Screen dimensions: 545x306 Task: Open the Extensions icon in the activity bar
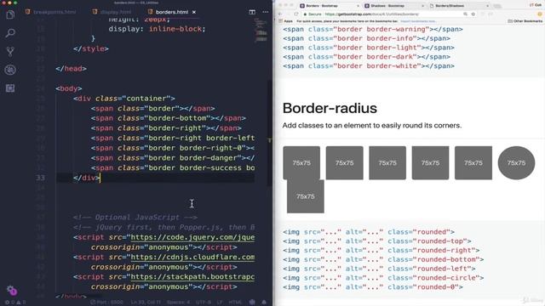10,88
